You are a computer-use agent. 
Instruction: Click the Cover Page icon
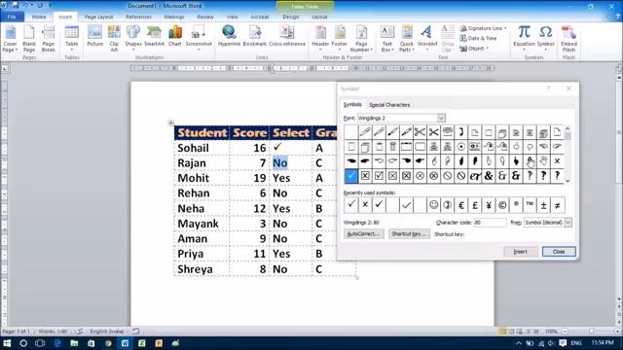(10, 39)
